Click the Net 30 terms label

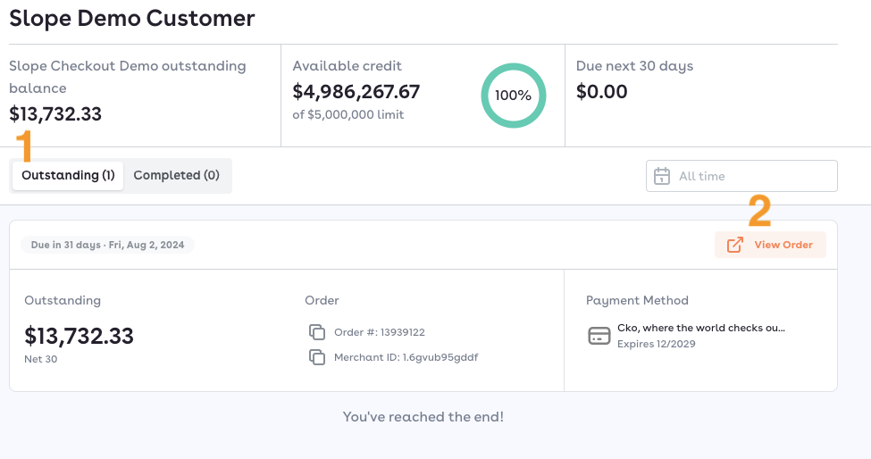point(39,357)
